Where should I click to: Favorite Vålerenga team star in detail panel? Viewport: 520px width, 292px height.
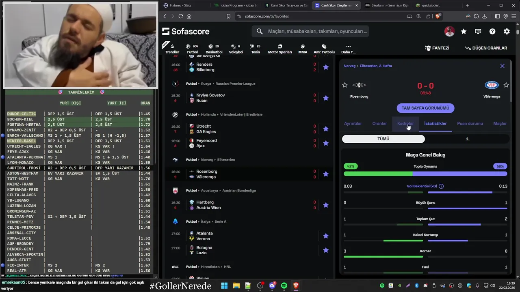(506, 85)
